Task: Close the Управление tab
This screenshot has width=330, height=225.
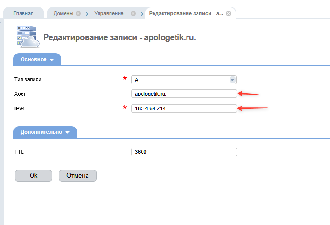Action: click(x=133, y=14)
